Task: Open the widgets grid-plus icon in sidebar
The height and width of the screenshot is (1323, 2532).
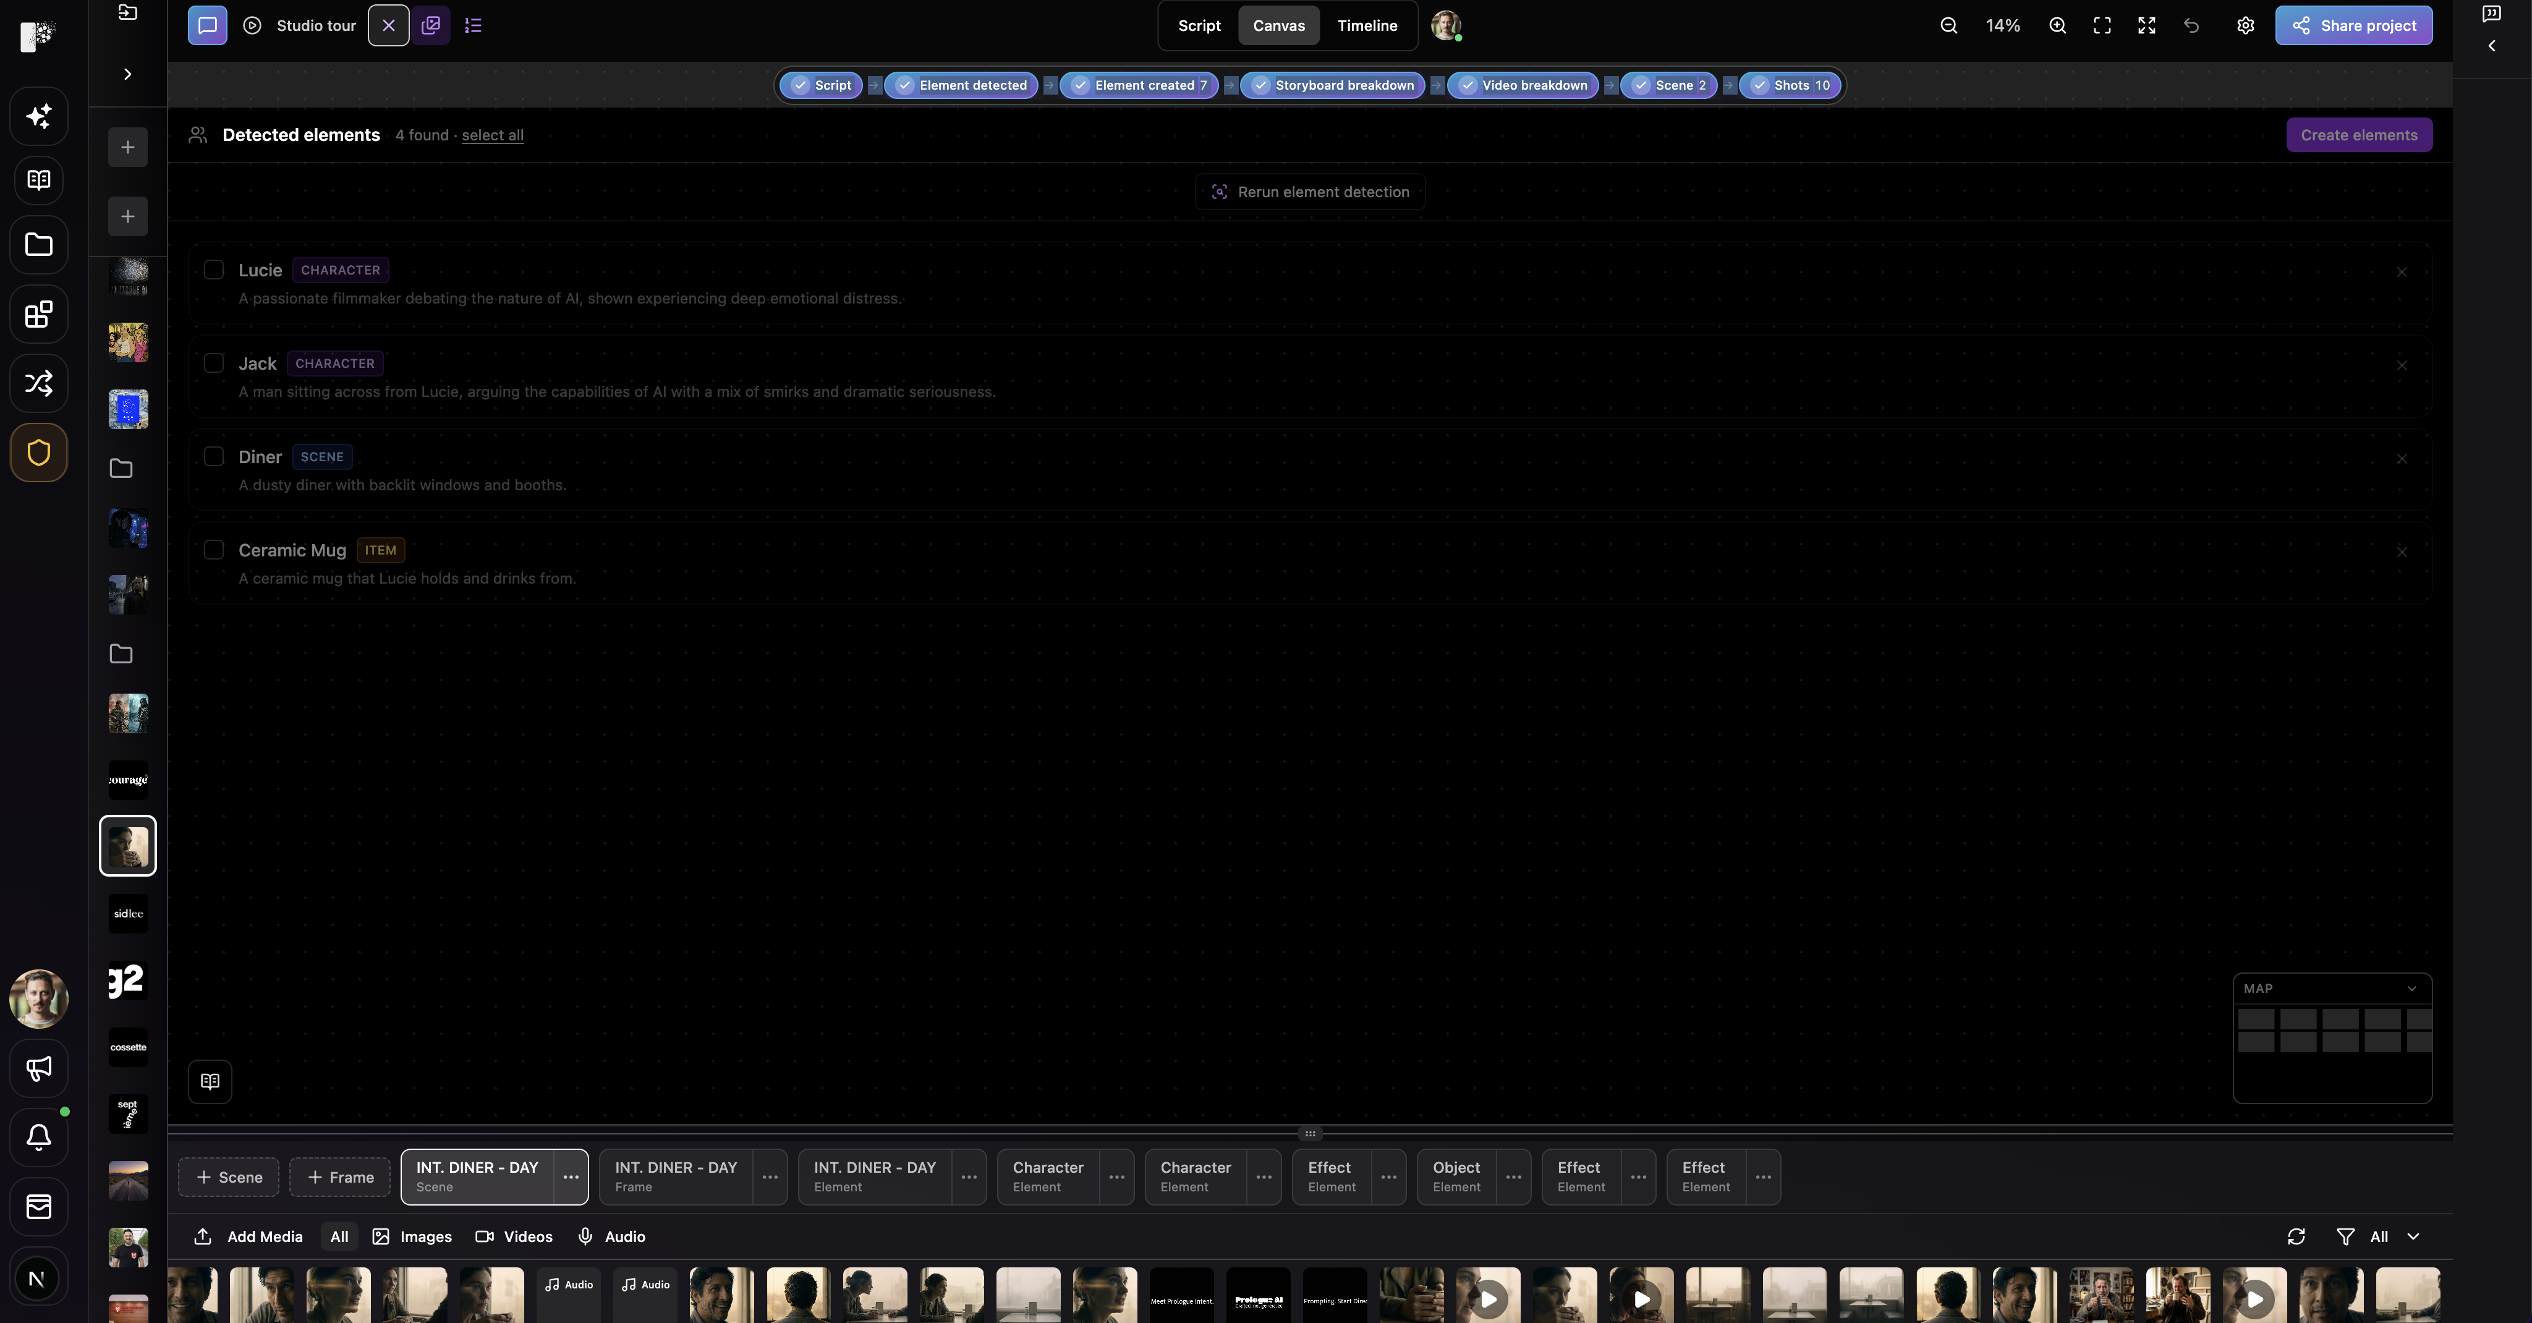Action: 38,315
